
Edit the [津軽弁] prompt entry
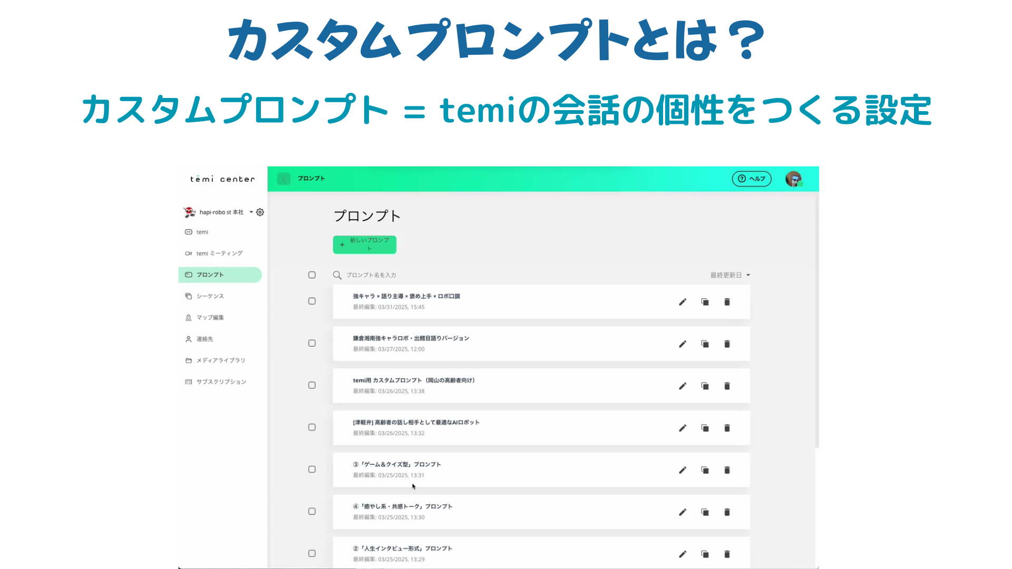[x=683, y=428]
